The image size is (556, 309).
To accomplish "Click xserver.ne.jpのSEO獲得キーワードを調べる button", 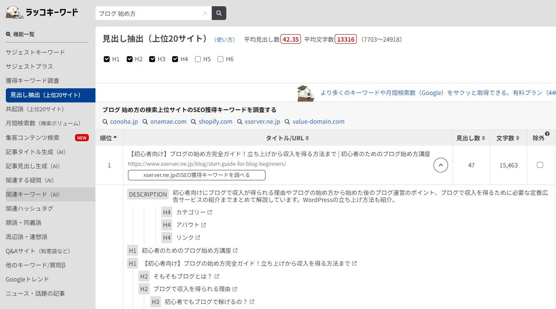I will coord(196,175).
